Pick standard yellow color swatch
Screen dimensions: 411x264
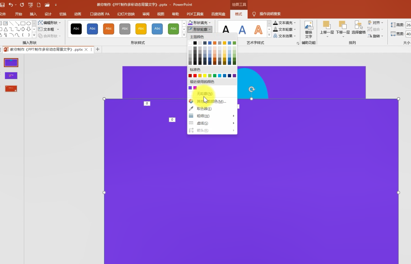pos(205,76)
